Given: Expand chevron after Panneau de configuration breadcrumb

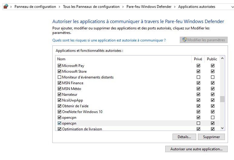Looking at the screenshot, I should tap(59, 7).
